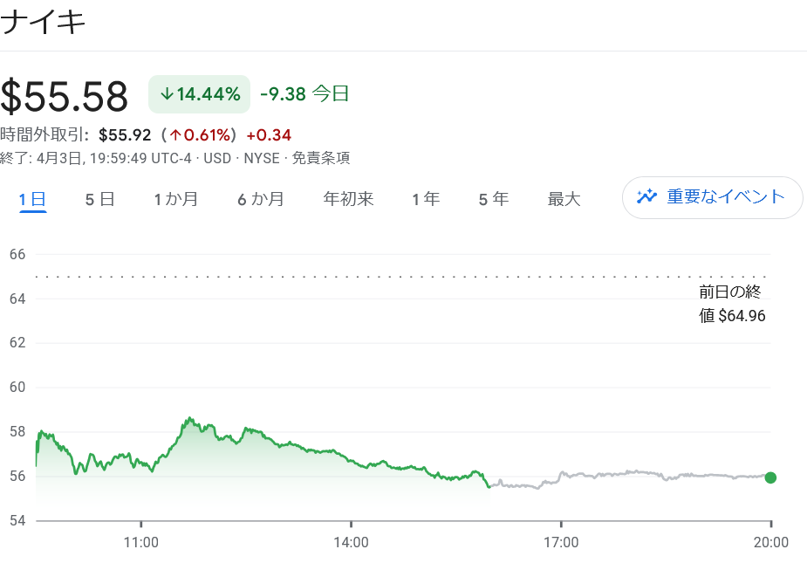The height and width of the screenshot is (563, 807).
Task: Click the after-hours price $55.92
Action: point(126,135)
